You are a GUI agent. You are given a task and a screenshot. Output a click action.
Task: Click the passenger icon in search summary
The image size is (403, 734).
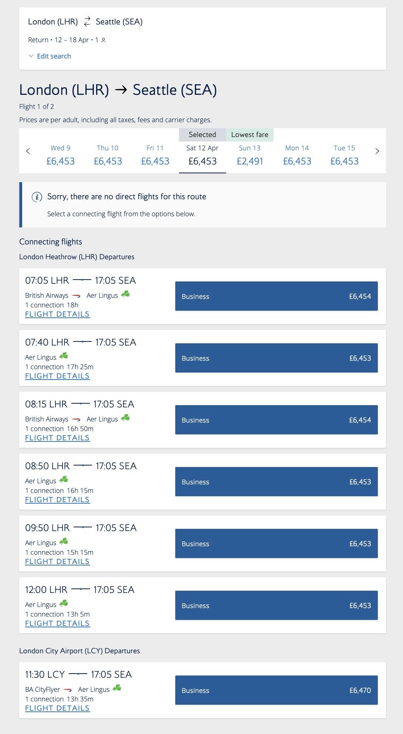[x=104, y=40]
